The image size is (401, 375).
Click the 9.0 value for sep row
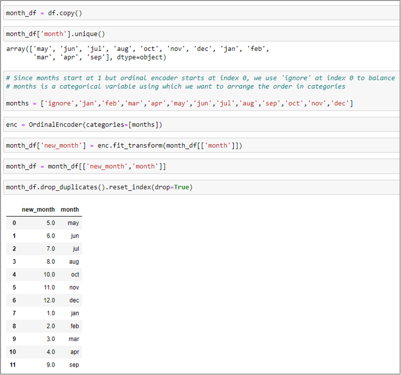pyautogui.click(x=51, y=365)
